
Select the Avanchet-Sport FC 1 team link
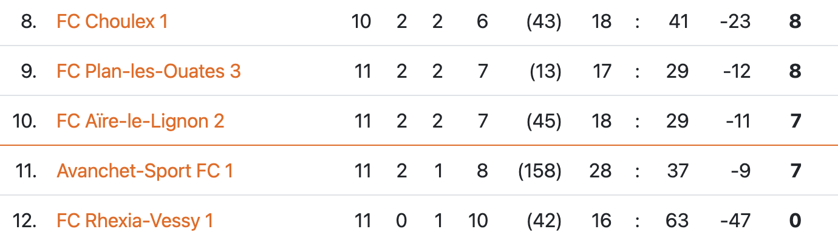(x=145, y=171)
